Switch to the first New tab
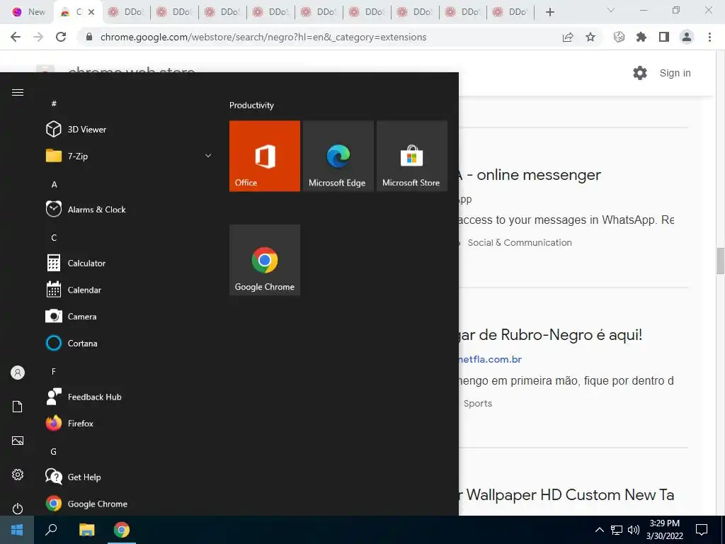Image resolution: width=725 pixels, height=544 pixels. coord(28,12)
